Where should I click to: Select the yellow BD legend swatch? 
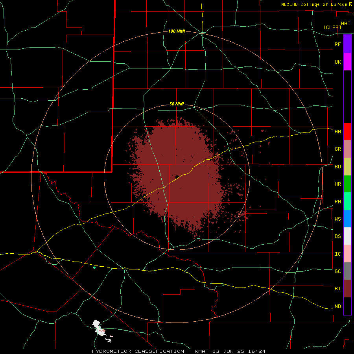[347, 166]
